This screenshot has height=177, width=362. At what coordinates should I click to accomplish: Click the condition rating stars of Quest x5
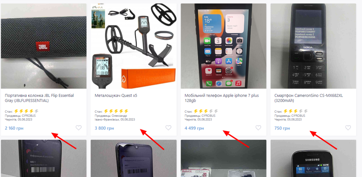(x=116, y=112)
